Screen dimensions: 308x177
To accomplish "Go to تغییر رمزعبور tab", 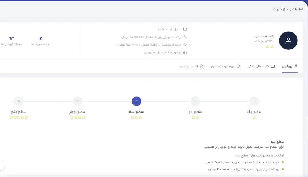I will [192, 66].
